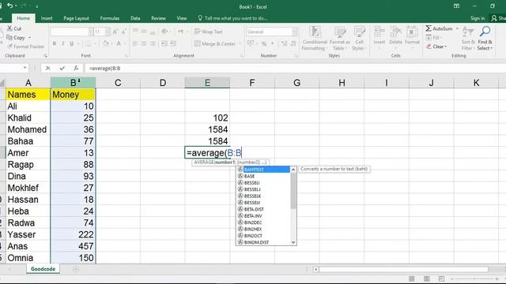Click the Fill Color paint bucket
The image size is (506, 284).
tap(105, 43)
